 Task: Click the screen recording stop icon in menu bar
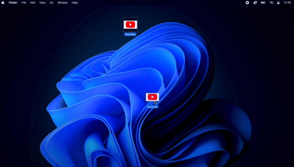coord(247,3)
